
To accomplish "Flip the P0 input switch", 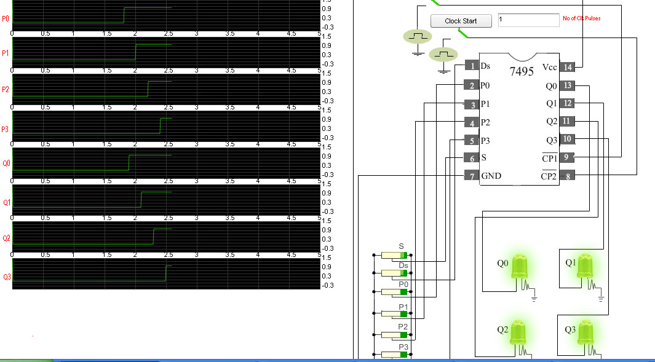I will coord(394,292).
